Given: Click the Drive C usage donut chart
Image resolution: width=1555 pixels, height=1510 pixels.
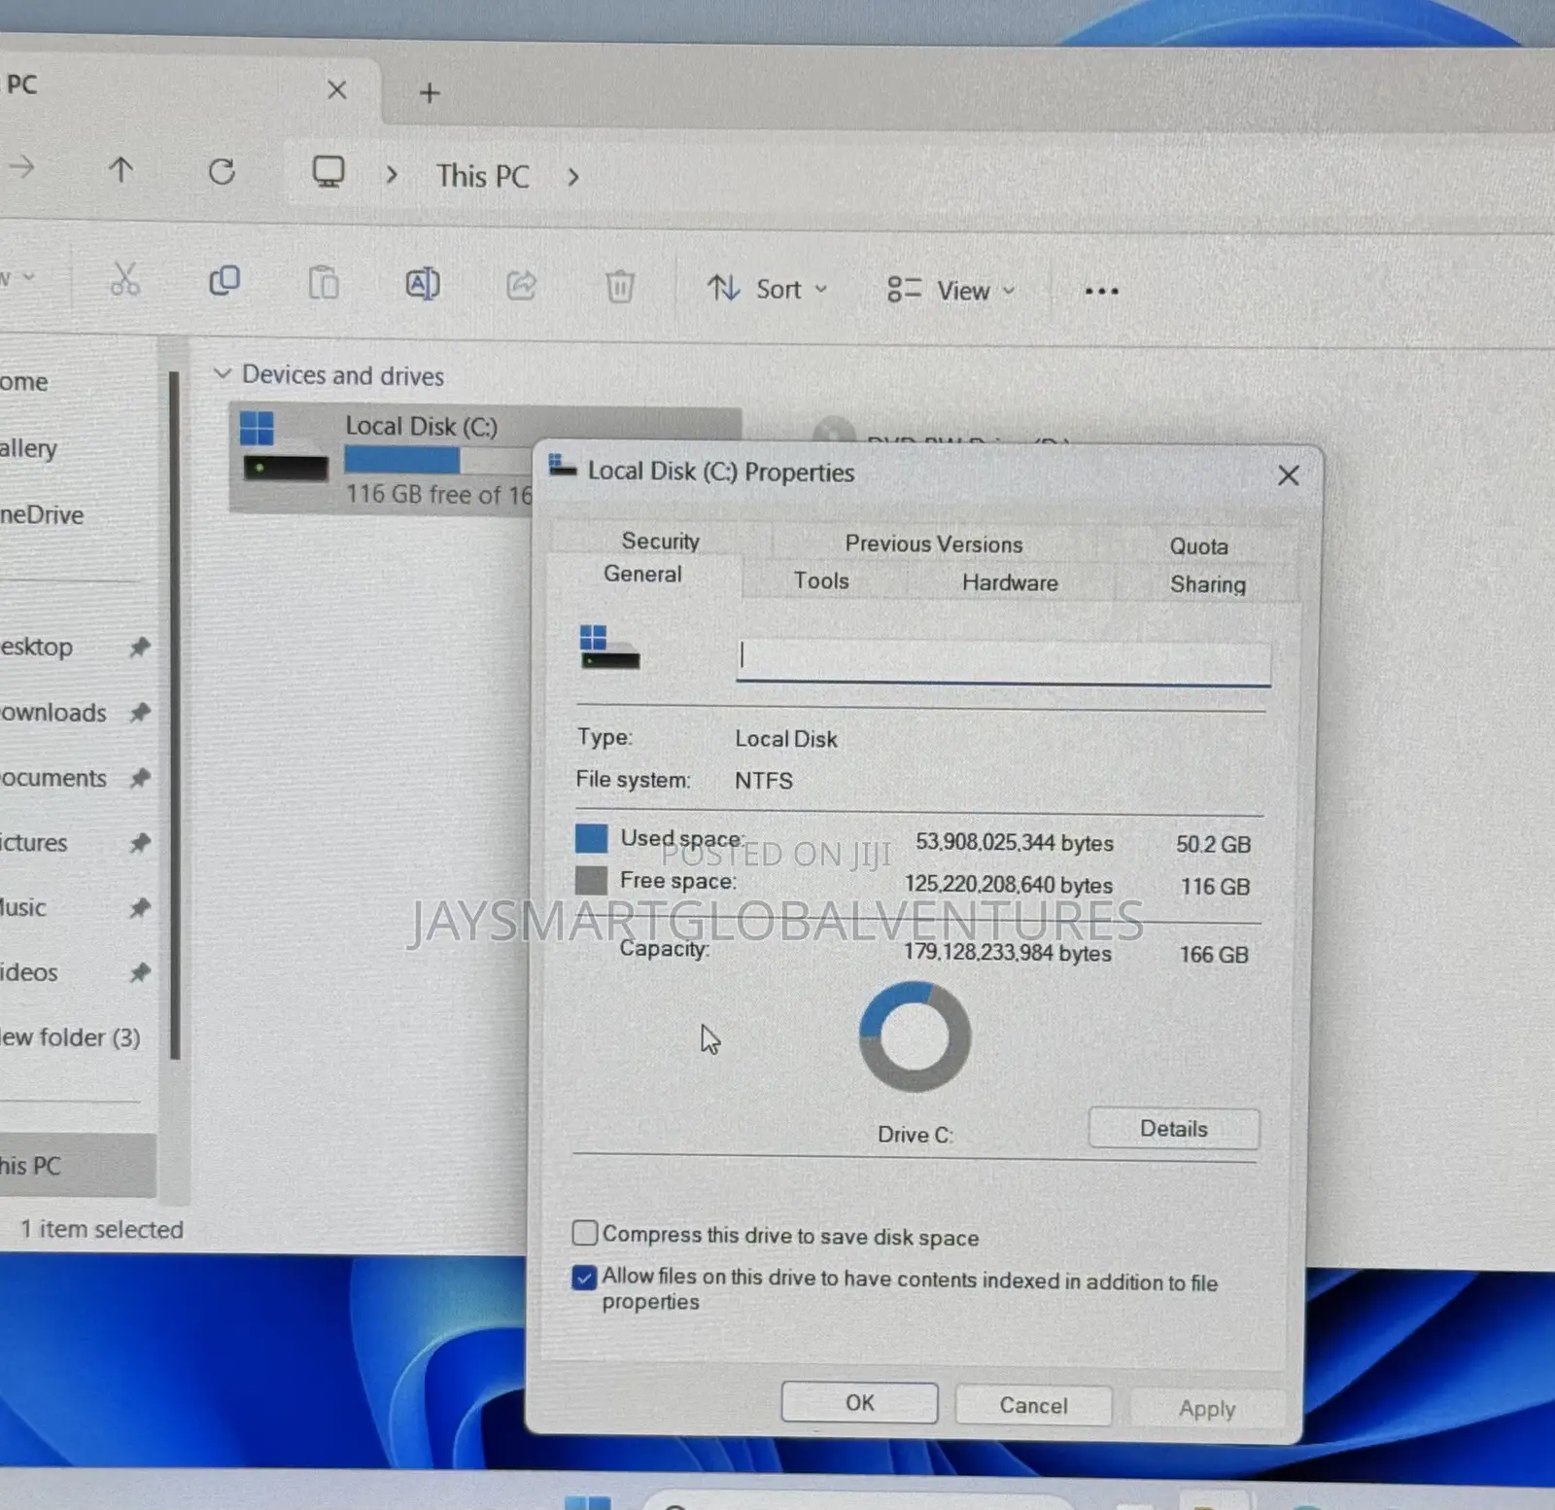Looking at the screenshot, I should (x=915, y=1036).
